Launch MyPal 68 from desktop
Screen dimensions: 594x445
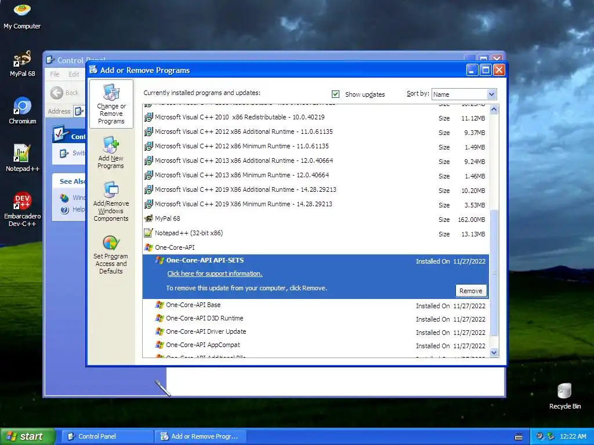(22, 64)
